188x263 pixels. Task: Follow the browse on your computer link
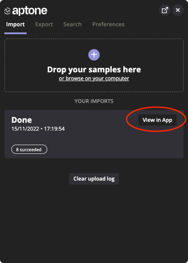click(94, 78)
